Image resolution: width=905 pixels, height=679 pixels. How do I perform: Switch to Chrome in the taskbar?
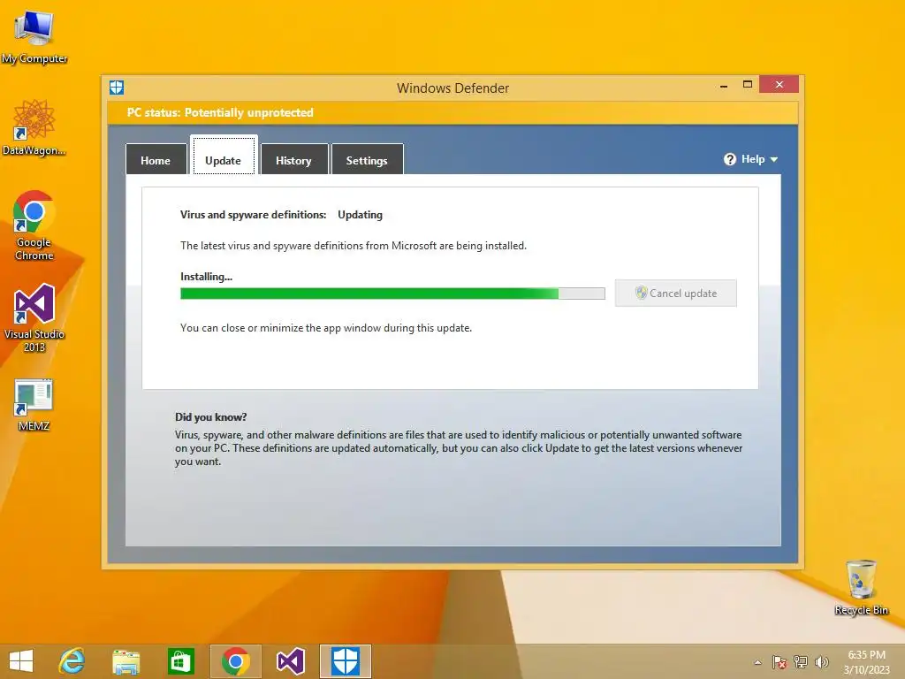[235, 661]
